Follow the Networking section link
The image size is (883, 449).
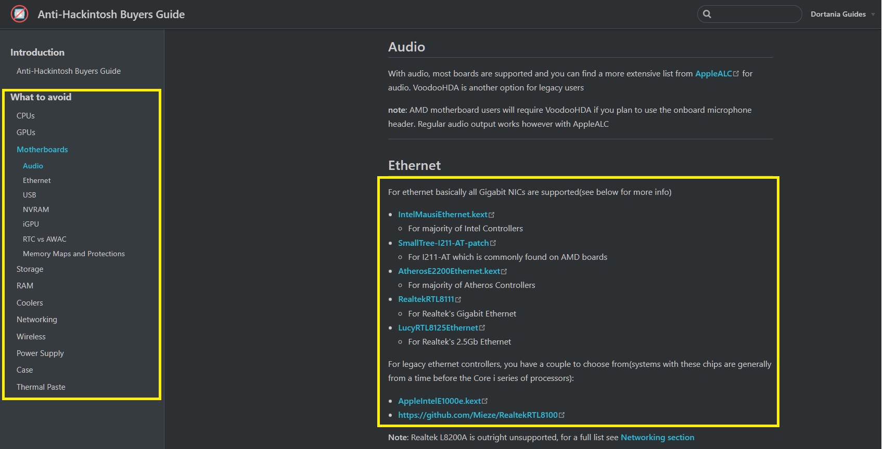click(657, 438)
